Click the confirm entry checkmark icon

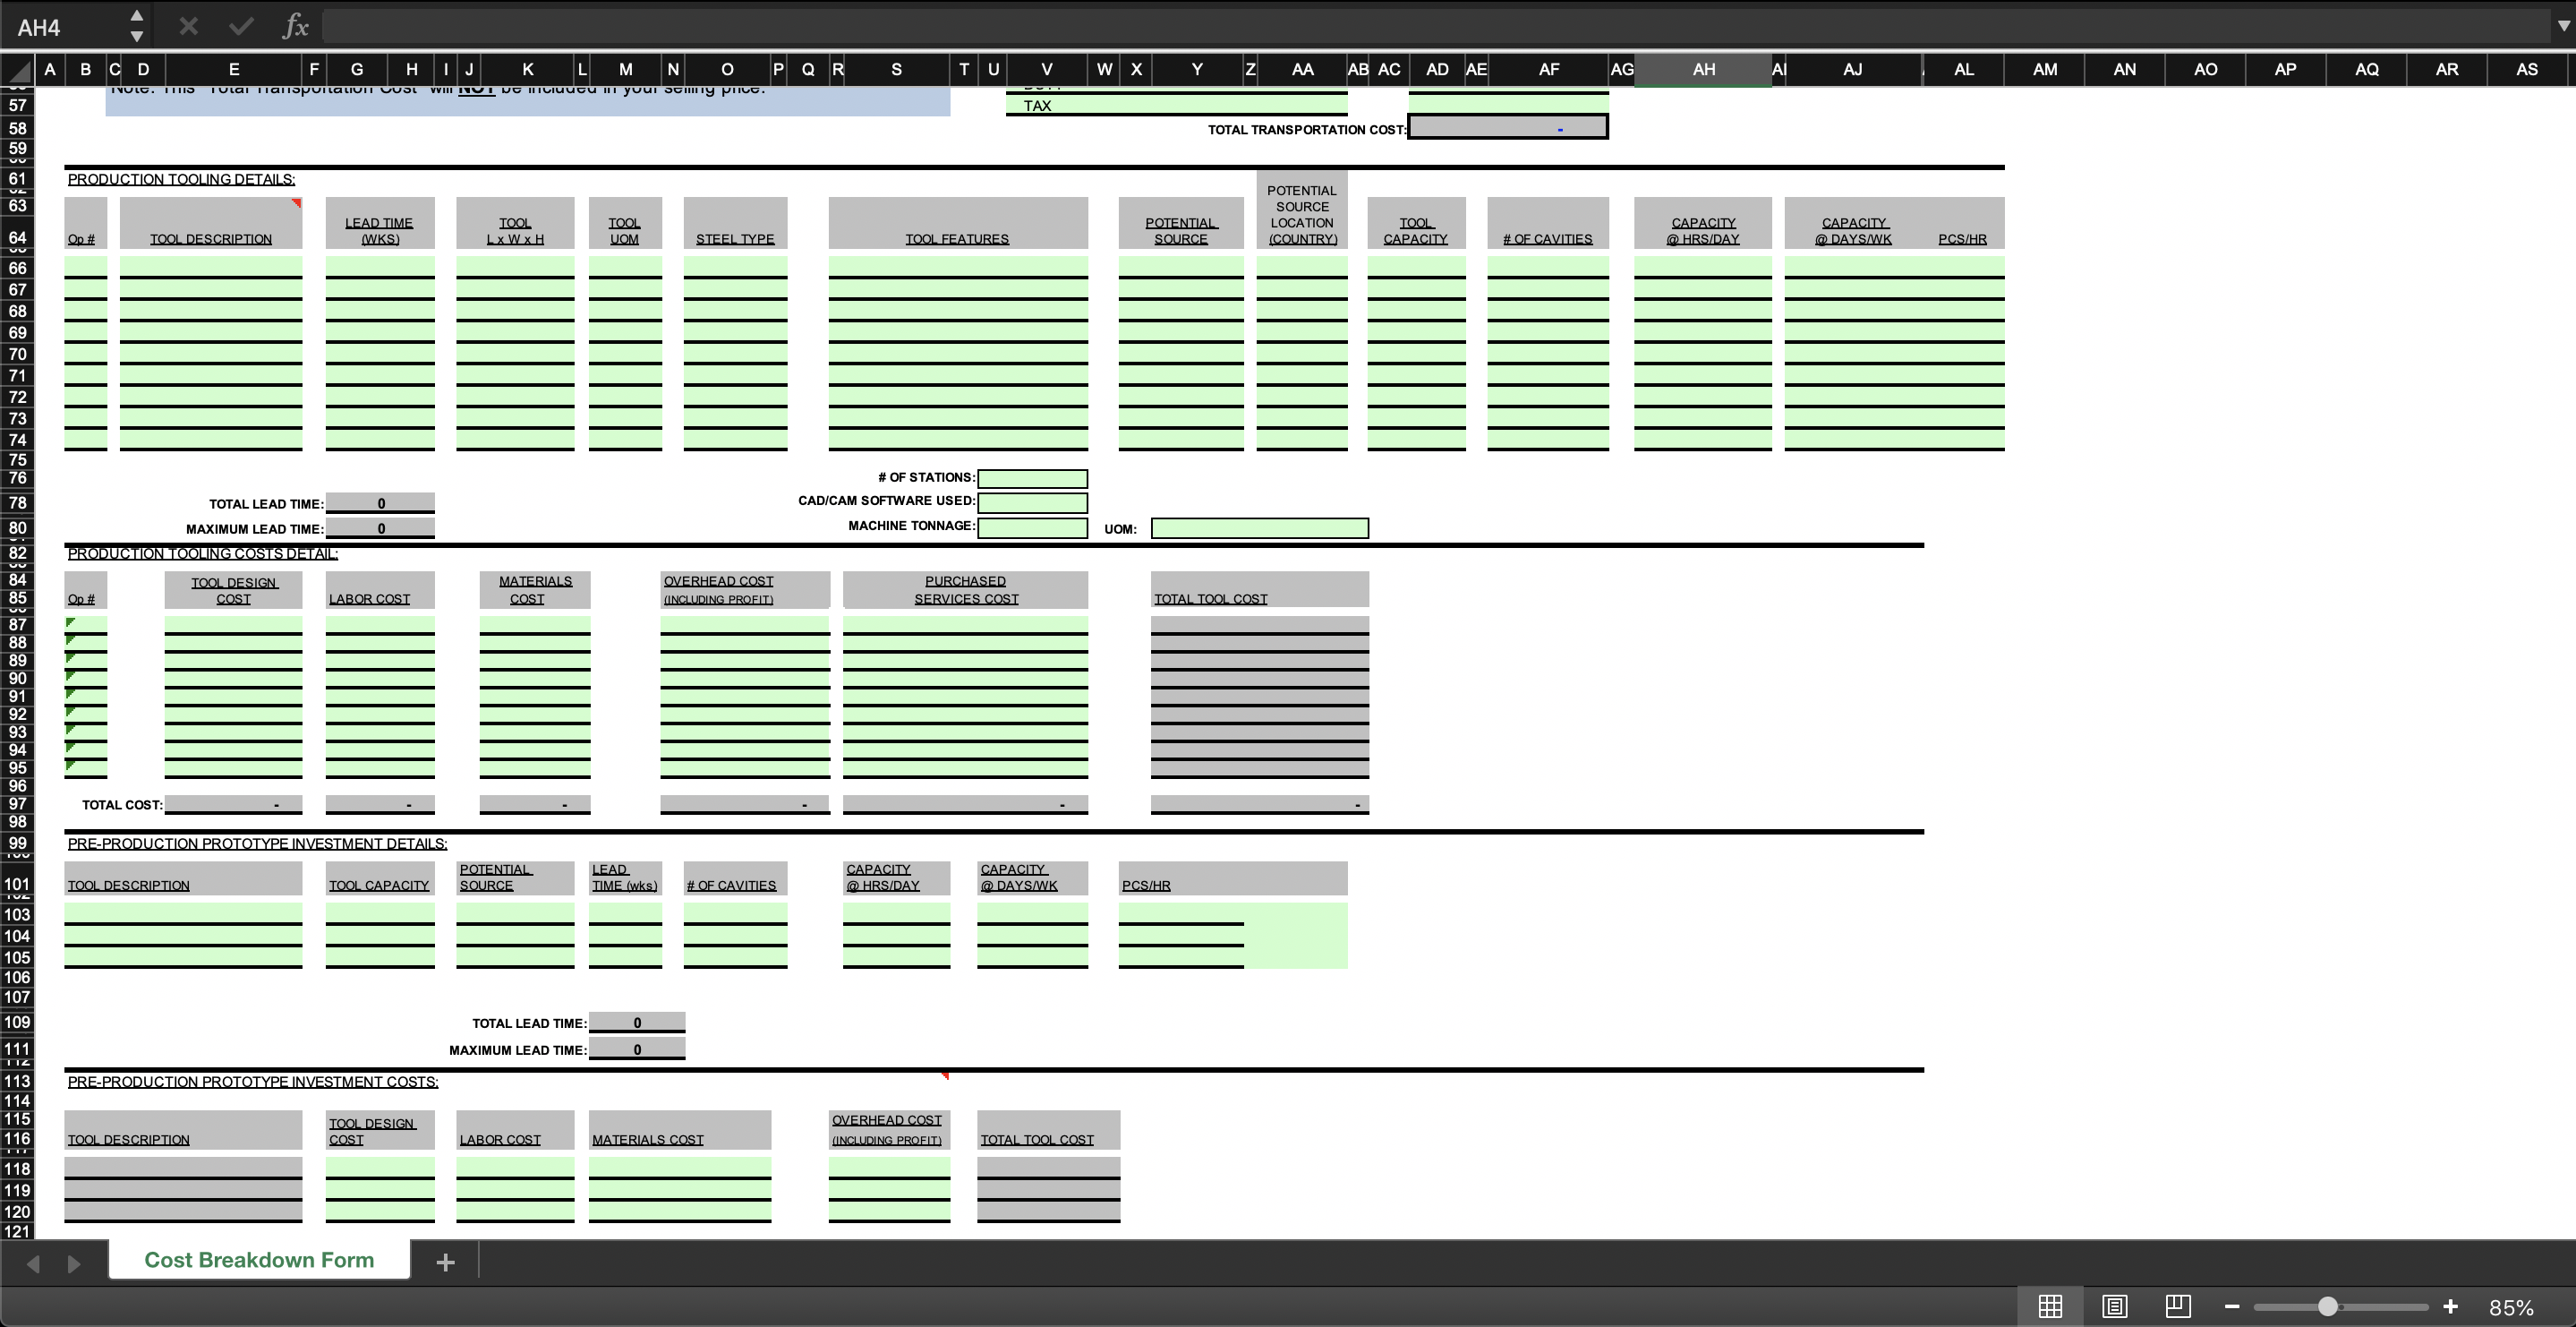point(241,27)
